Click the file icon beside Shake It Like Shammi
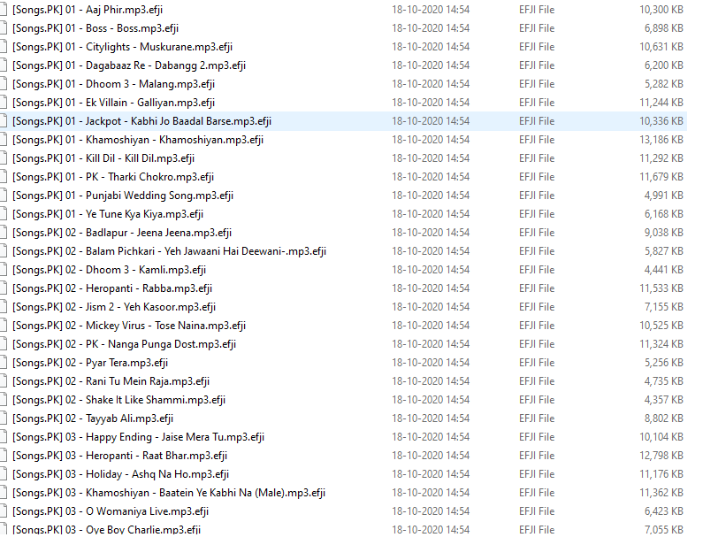The height and width of the screenshot is (545, 718). [4, 400]
